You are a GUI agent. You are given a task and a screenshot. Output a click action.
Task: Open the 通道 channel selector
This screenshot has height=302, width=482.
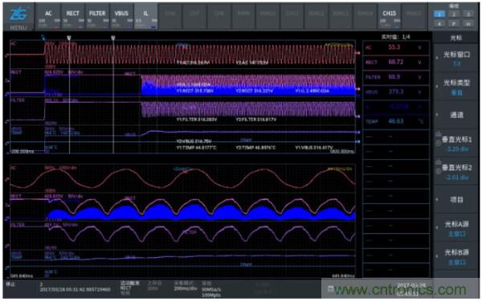tap(456, 115)
